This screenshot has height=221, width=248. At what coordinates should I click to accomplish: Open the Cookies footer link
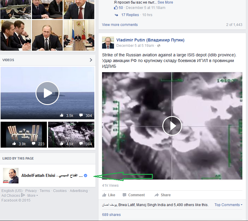(60, 191)
